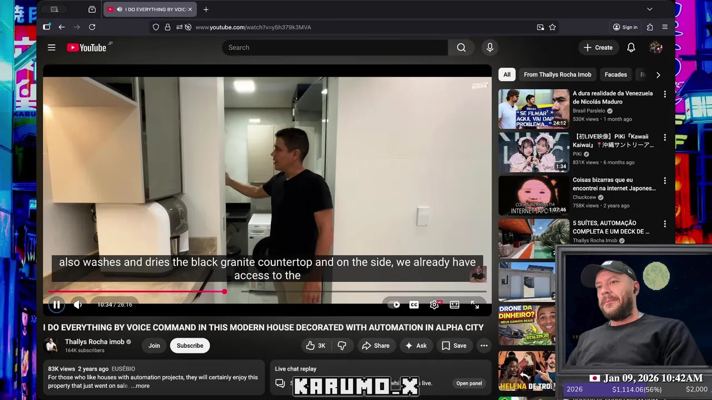The image size is (712, 400).
Task: Switch to theater mode
Action: [x=454, y=304]
